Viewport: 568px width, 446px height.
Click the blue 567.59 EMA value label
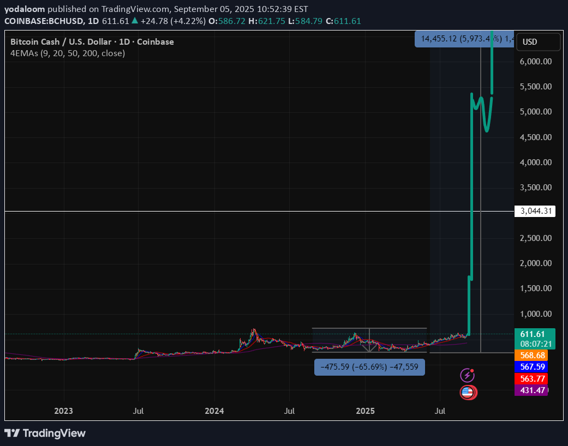531,367
